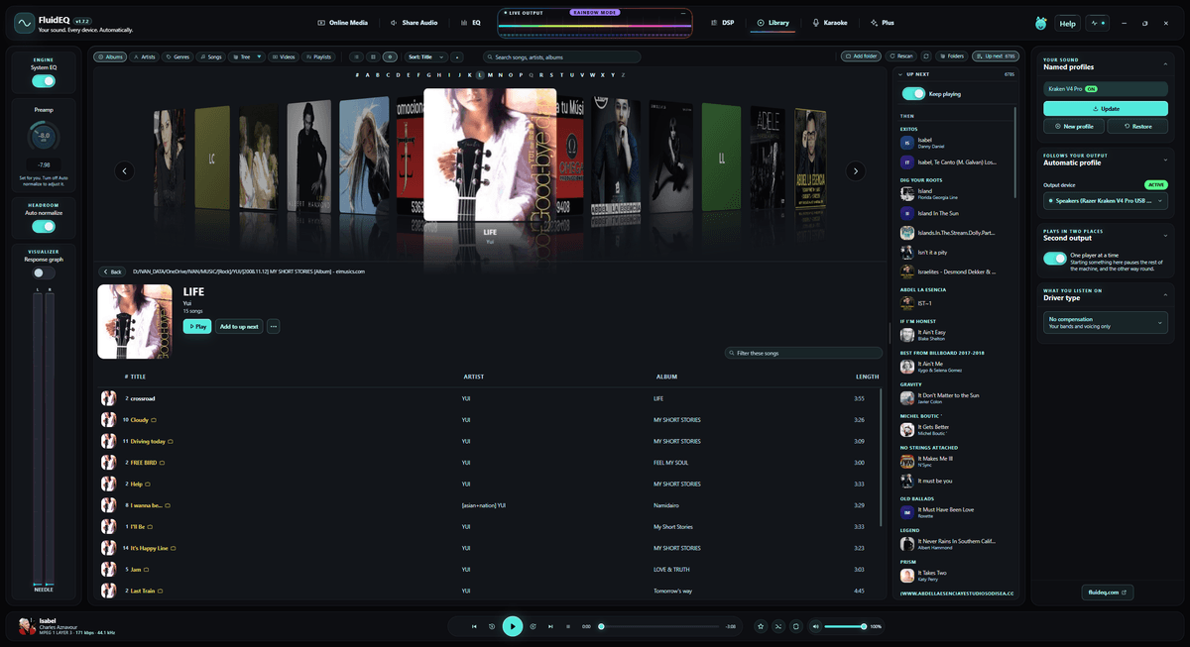This screenshot has width=1190, height=647.
Task: Toggle the Second output switch
Action: coord(1055,259)
